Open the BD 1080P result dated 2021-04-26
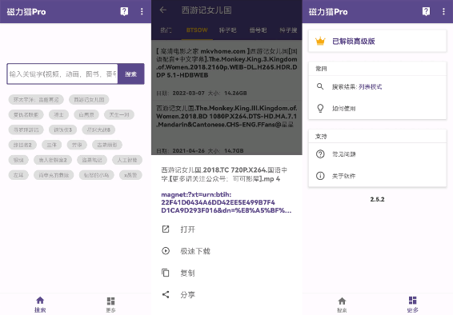This screenshot has width=453, height=315. [x=226, y=129]
